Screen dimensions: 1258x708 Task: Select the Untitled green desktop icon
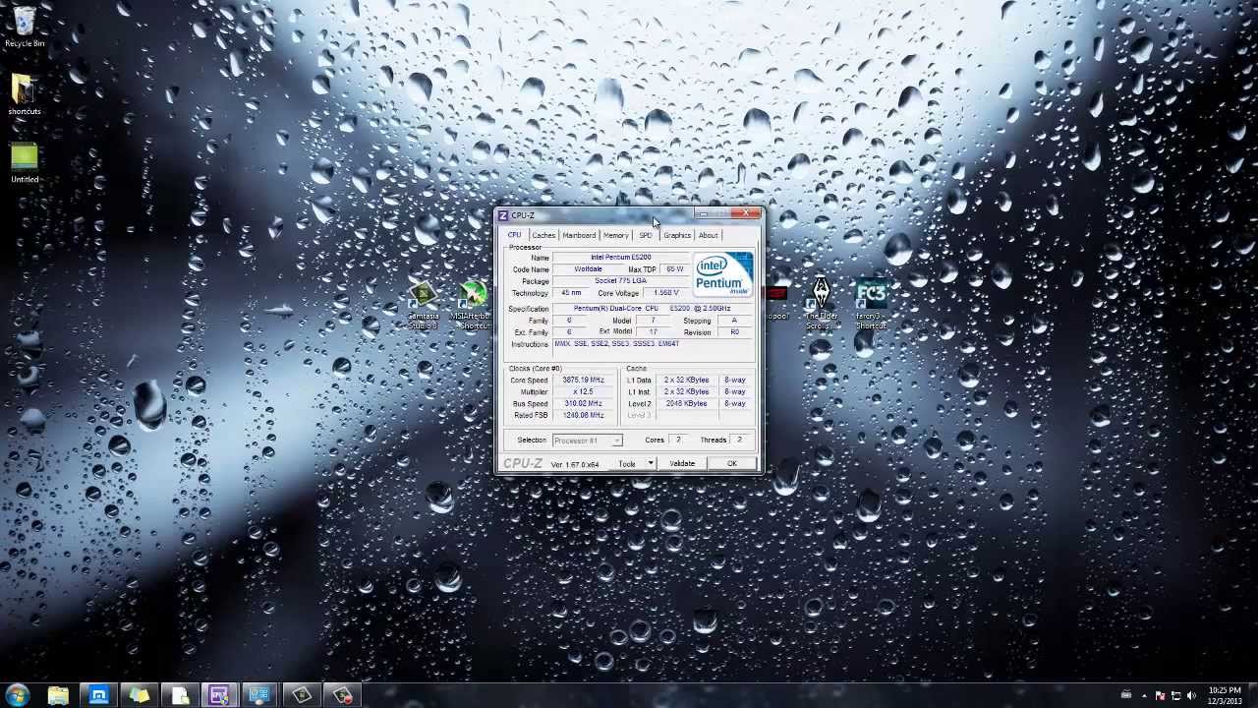click(x=25, y=163)
